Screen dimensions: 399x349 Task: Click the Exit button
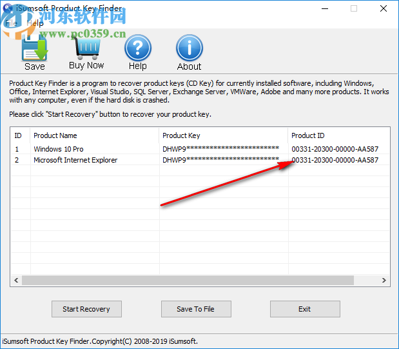[305, 309]
